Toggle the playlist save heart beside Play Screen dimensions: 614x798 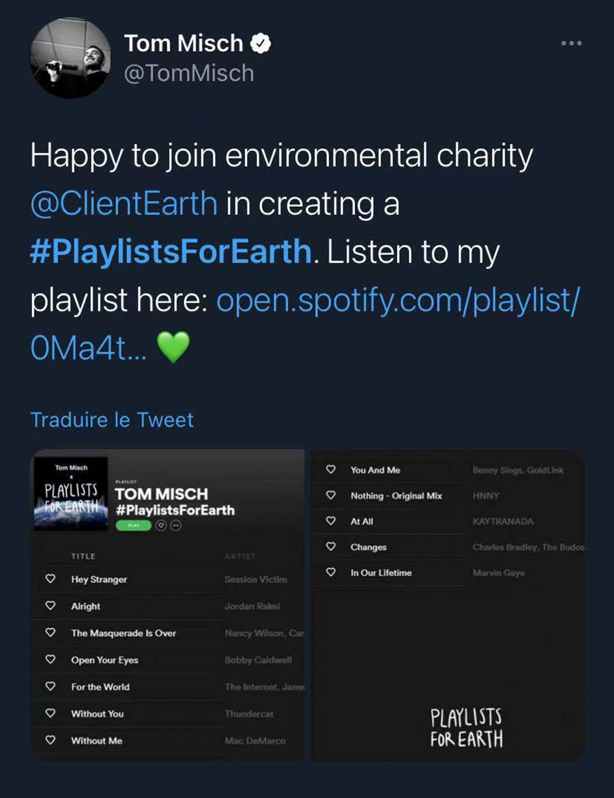[162, 526]
